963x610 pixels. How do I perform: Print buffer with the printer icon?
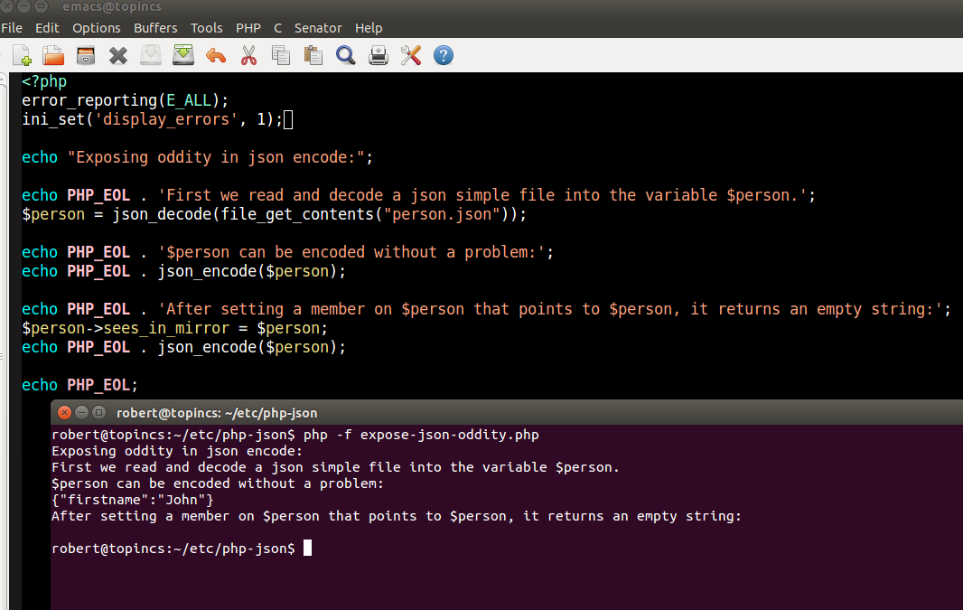(379, 56)
